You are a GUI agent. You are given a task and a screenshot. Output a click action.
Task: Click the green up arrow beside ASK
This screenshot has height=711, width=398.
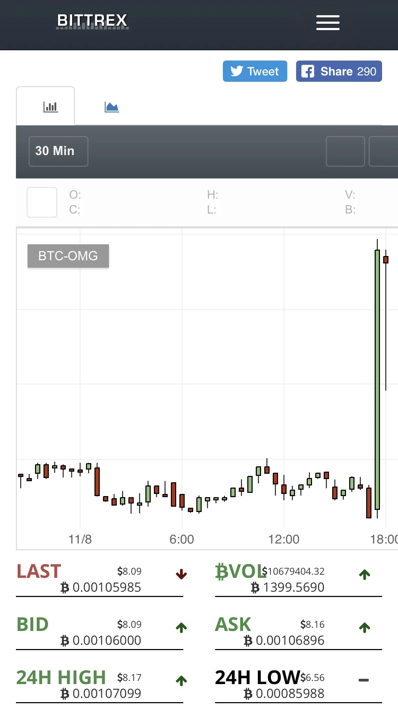pyautogui.click(x=364, y=627)
